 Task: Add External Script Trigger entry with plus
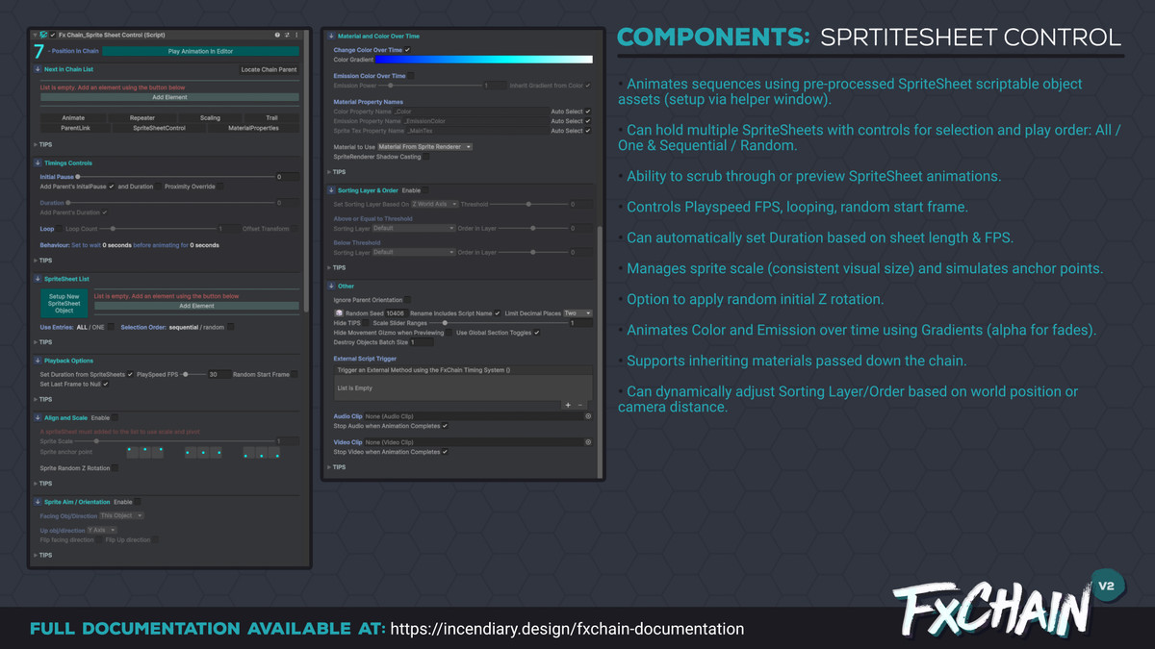tap(568, 405)
